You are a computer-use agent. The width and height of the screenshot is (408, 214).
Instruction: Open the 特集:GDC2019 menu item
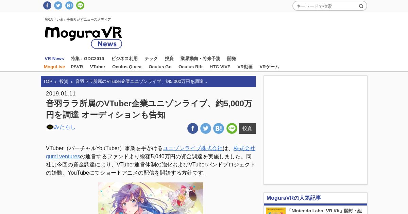(87, 59)
